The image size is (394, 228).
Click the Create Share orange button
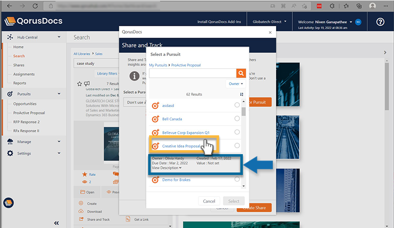pyautogui.click(x=254, y=208)
